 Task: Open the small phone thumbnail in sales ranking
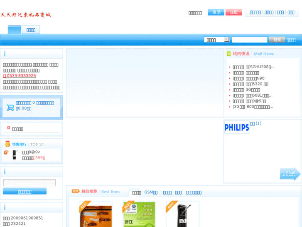click(15, 155)
